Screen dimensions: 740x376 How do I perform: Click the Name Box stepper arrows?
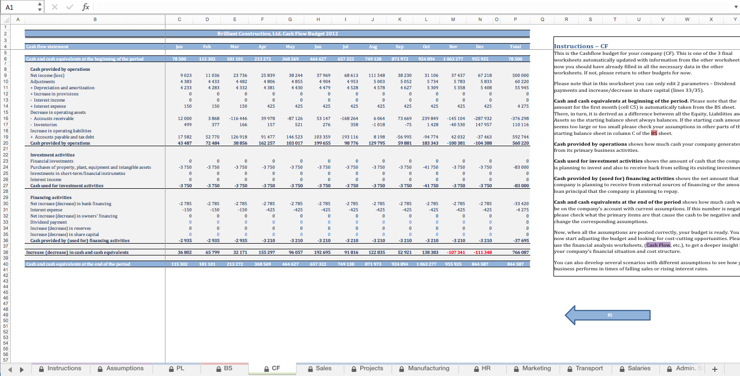(41, 7)
